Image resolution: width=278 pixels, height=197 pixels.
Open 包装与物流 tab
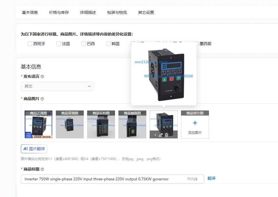[x=117, y=12]
